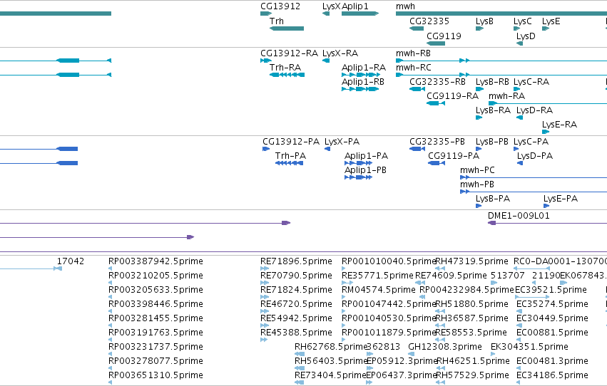Open the mwh-PC protein label
The width and height of the screenshot is (607, 386).
(x=477, y=170)
